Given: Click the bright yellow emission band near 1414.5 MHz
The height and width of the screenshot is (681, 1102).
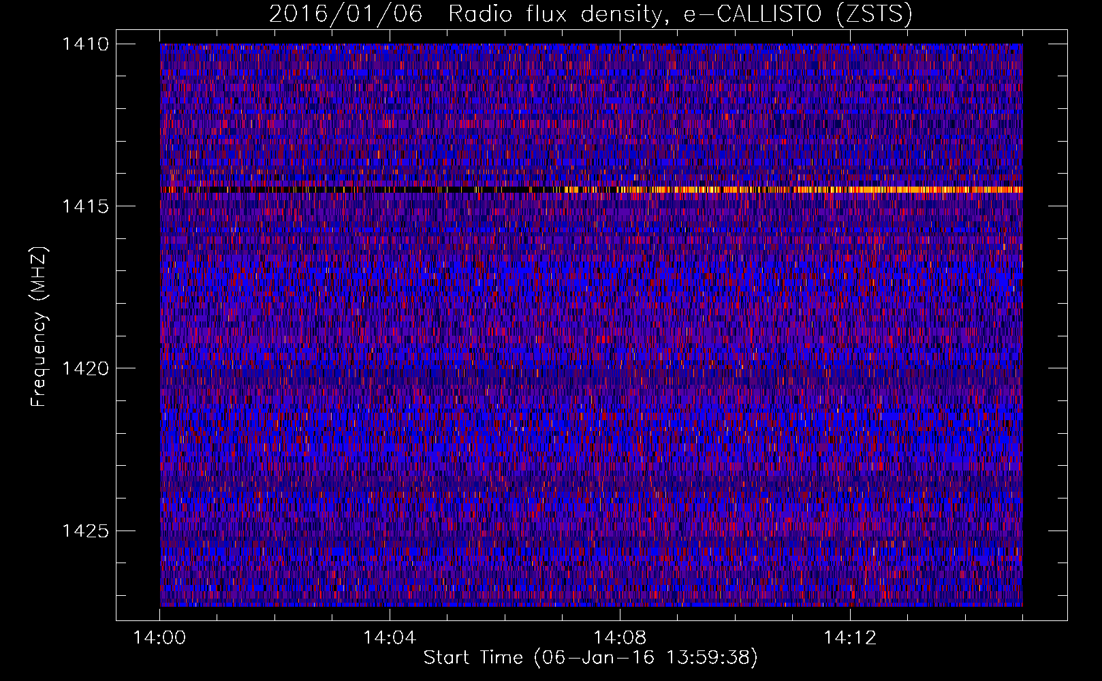Looking at the screenshot, I should click(793, 190).
